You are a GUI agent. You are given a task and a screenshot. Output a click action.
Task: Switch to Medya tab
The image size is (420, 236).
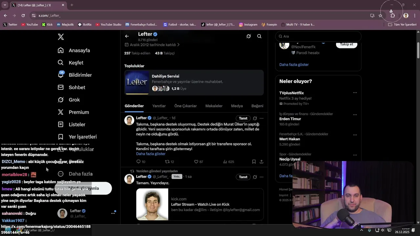[x=237, y=106]
